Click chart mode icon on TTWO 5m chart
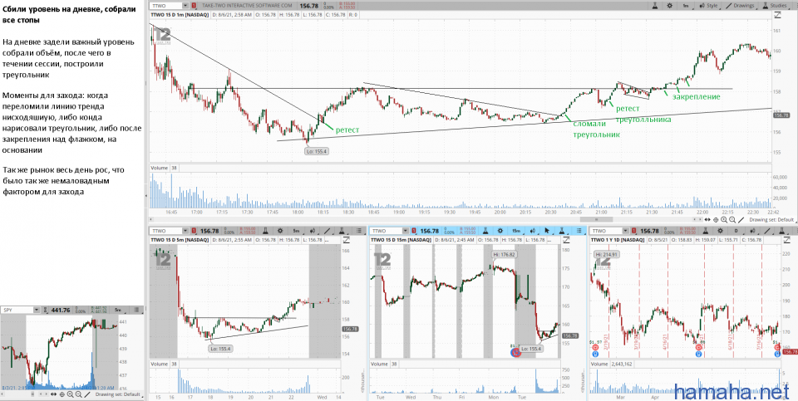The height and width of the screenshot is (401, 798). [346, 240]
